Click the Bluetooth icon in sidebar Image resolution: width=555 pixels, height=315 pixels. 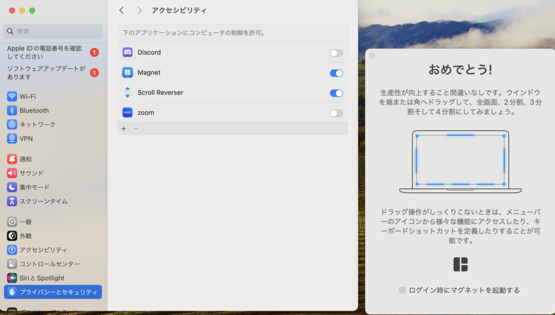point(12,110)
